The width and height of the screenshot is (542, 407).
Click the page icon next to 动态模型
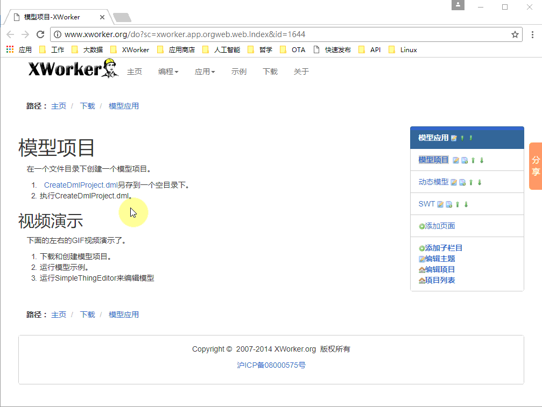tap(462, 182)
